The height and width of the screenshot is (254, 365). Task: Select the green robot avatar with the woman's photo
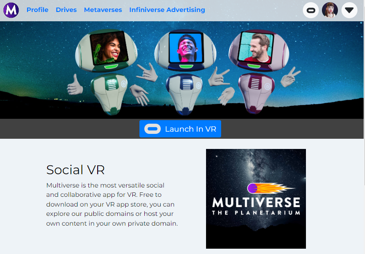pos(108,72)
